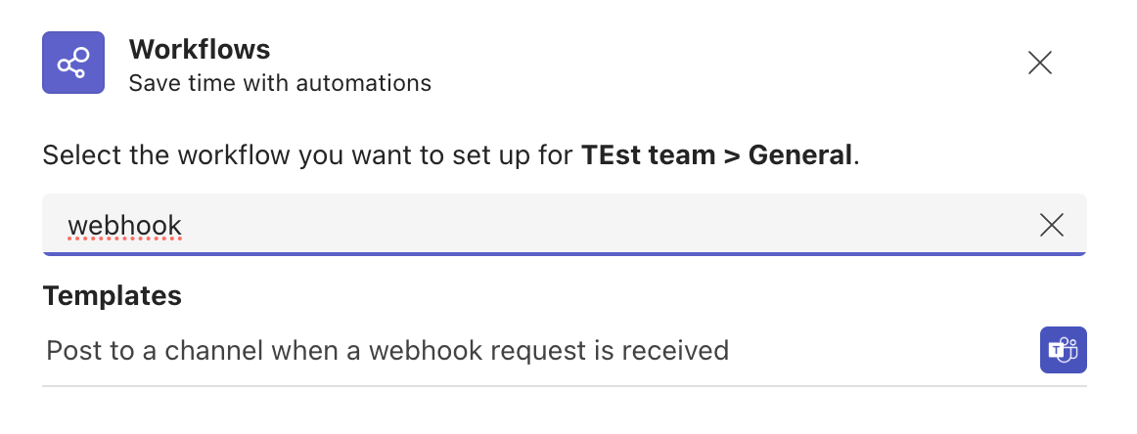Select the webhook request template
This screenshot has width=1137, height=434.
click(x=387, y=350)
